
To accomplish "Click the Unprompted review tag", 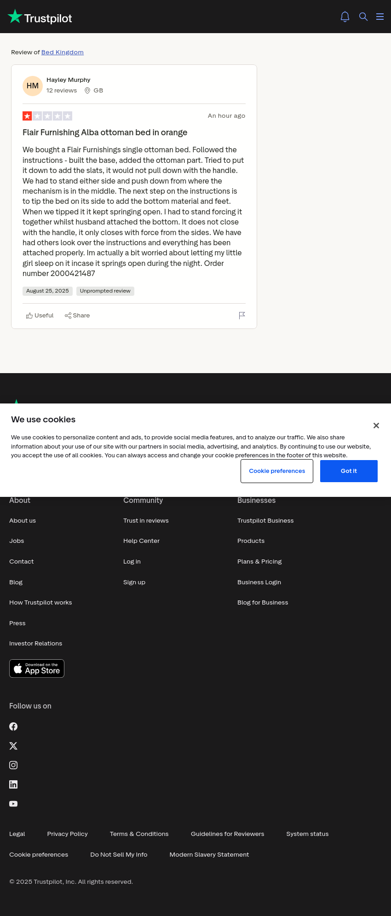I will (105, 291).
